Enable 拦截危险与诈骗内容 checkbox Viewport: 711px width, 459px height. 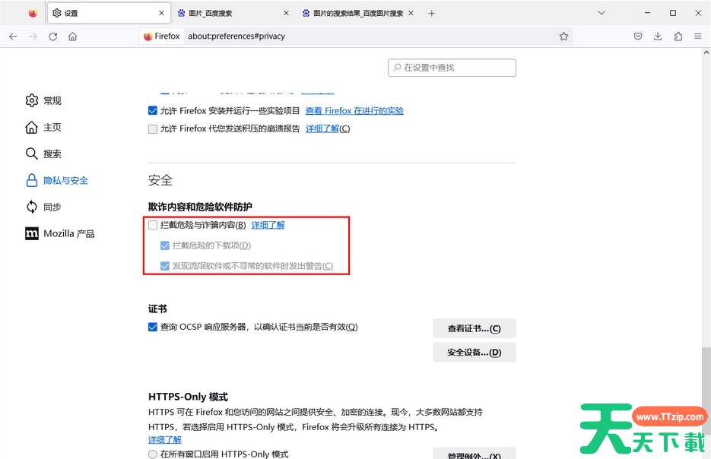tap(153, 225)
